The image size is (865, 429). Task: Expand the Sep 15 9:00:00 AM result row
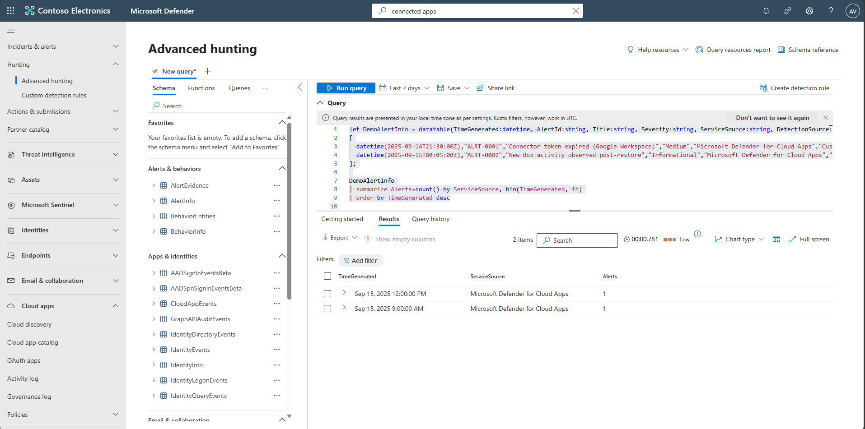click(344, 307)
